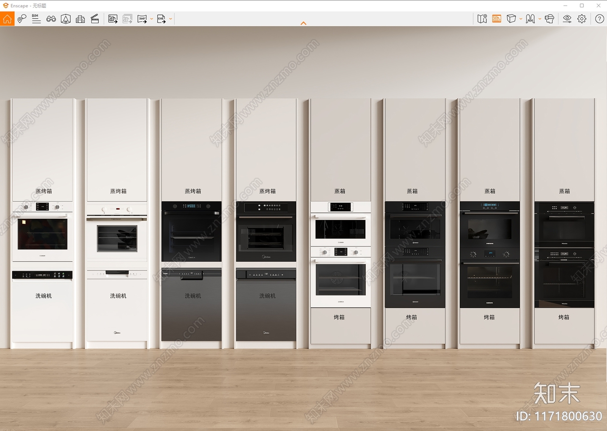Export a screenshot image
Viewport: 607px width, 431px height.
pos(113,19)
